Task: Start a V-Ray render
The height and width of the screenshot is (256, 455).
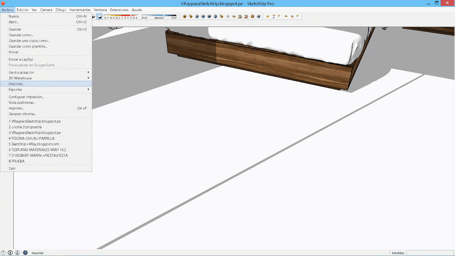Action: coord(197,16)
